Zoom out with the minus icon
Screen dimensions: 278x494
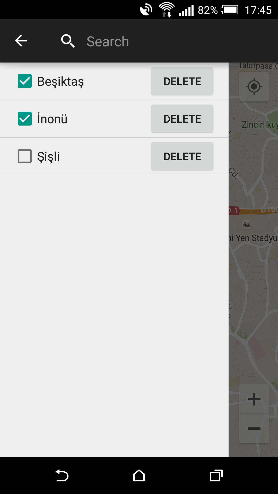click(254, 428)
